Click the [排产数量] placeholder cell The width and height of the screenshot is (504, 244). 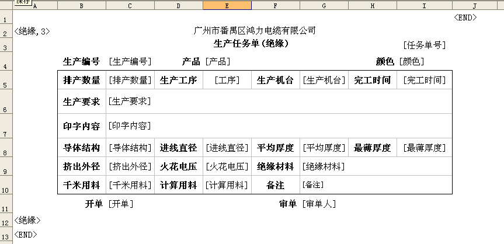[130, 80]
